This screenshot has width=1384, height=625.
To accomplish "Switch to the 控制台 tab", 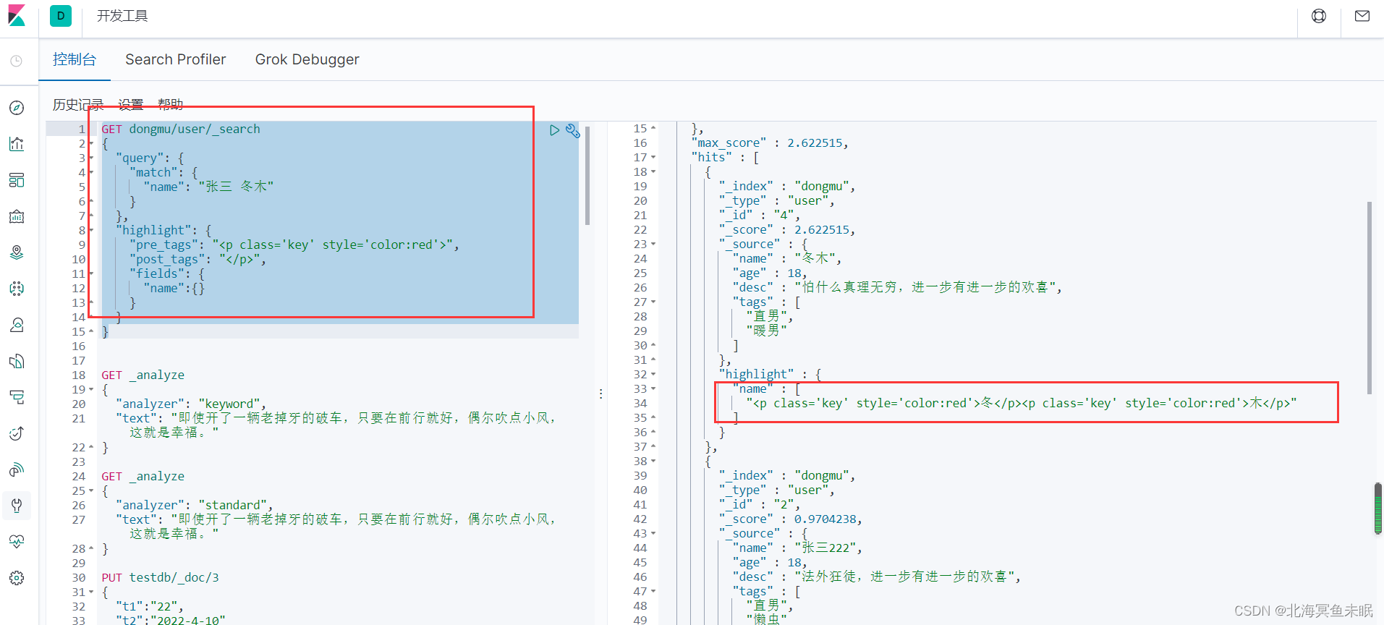I will [75, 59].
